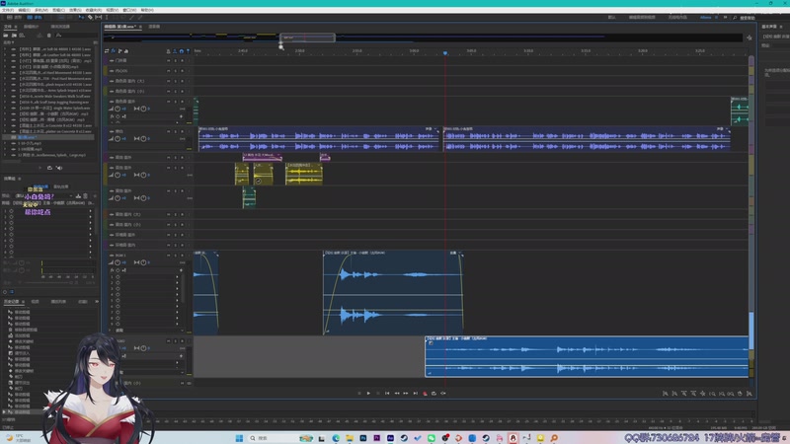This screenshot has height=444, width=790.
Task: Click the zoom-to-fit icon beside the overview navigator
Action: [x=750, y=37]
